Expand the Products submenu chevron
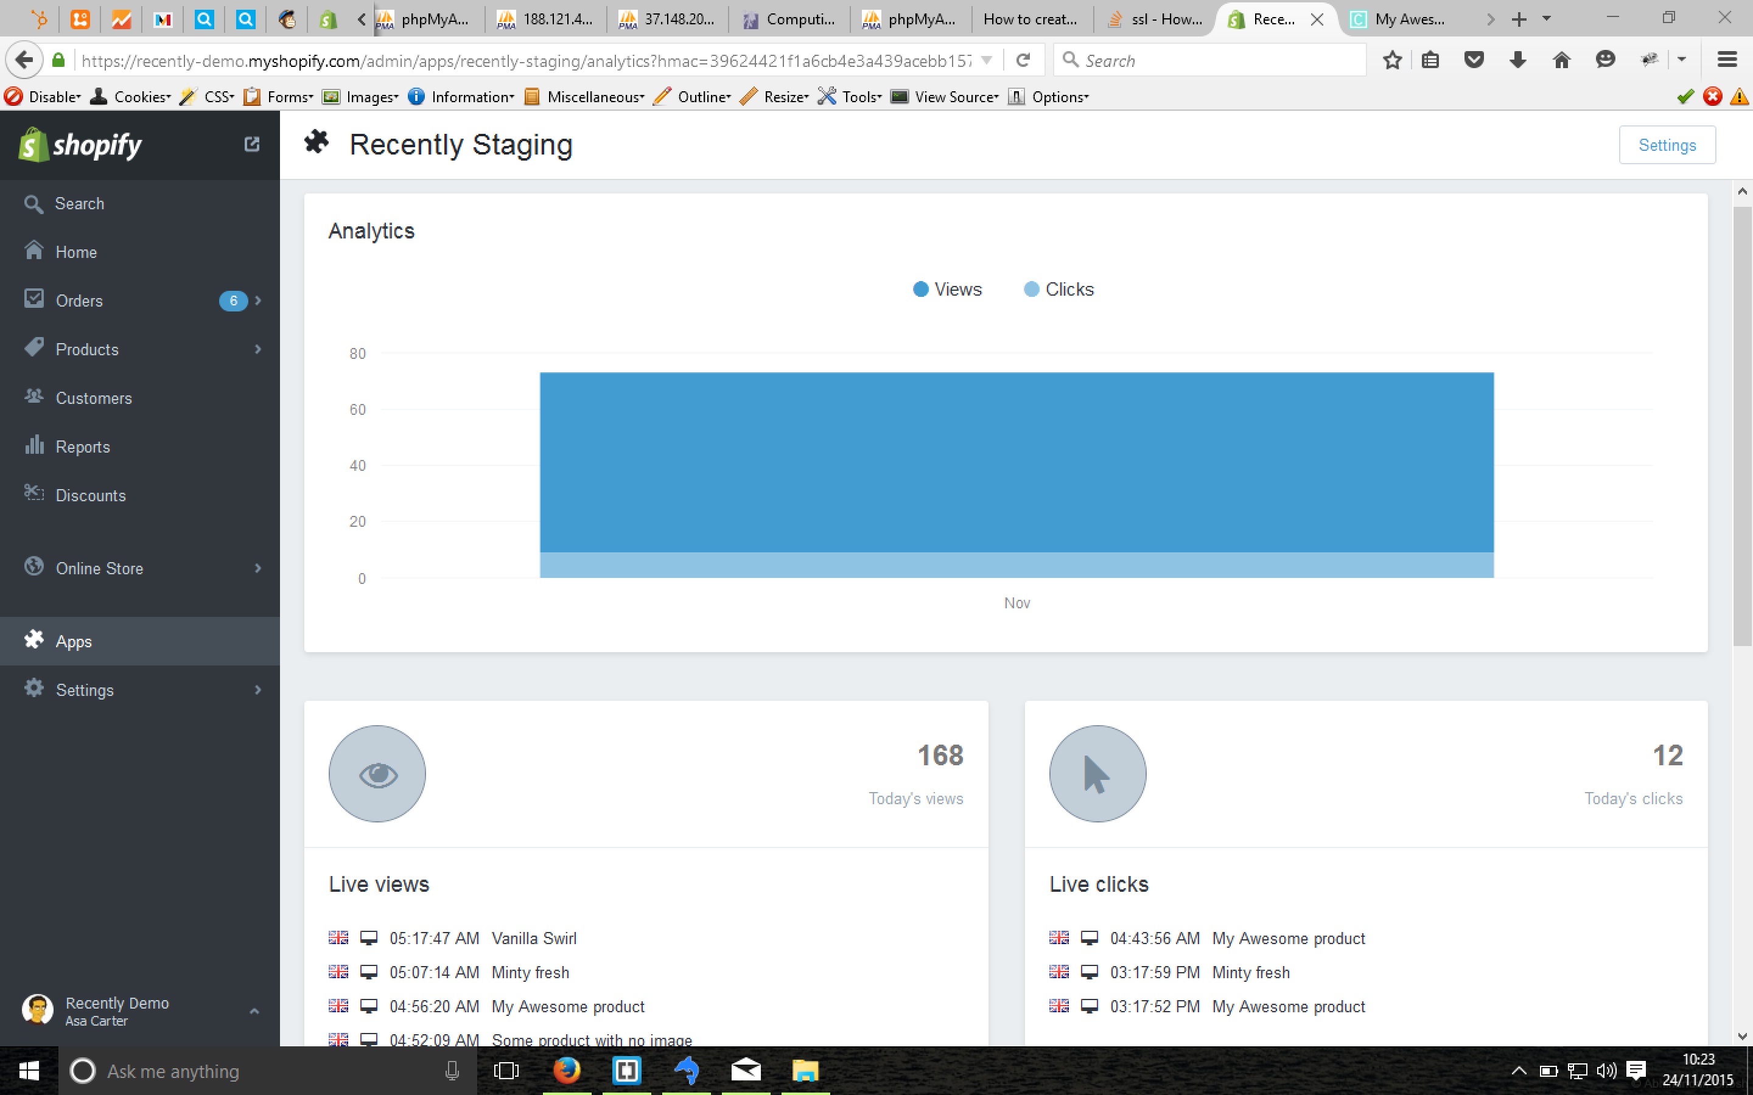Viewport: 1753px width, 1095px height. [x=258, y=349]
